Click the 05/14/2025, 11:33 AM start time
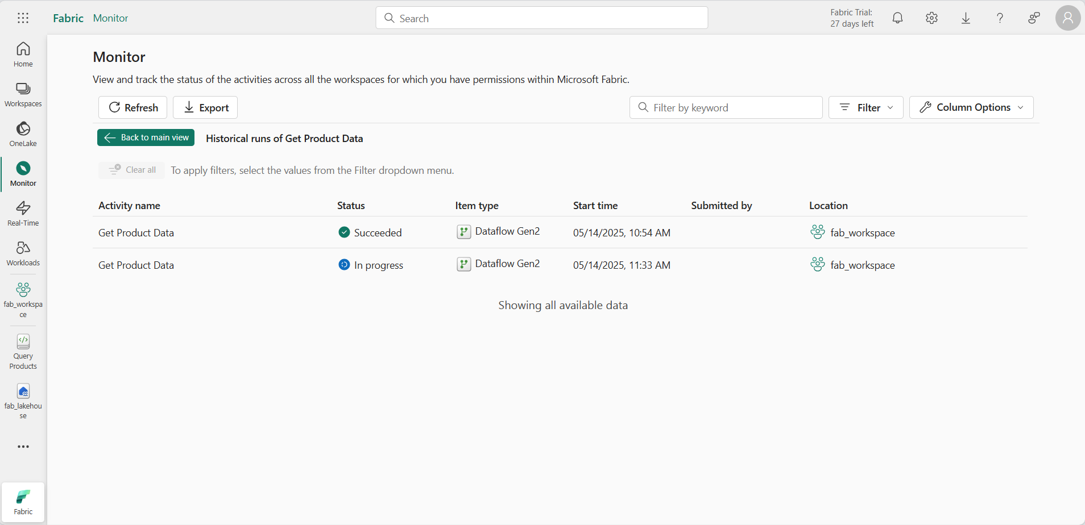The width and height of the screenshot is (1085, 525). (622, 265)
